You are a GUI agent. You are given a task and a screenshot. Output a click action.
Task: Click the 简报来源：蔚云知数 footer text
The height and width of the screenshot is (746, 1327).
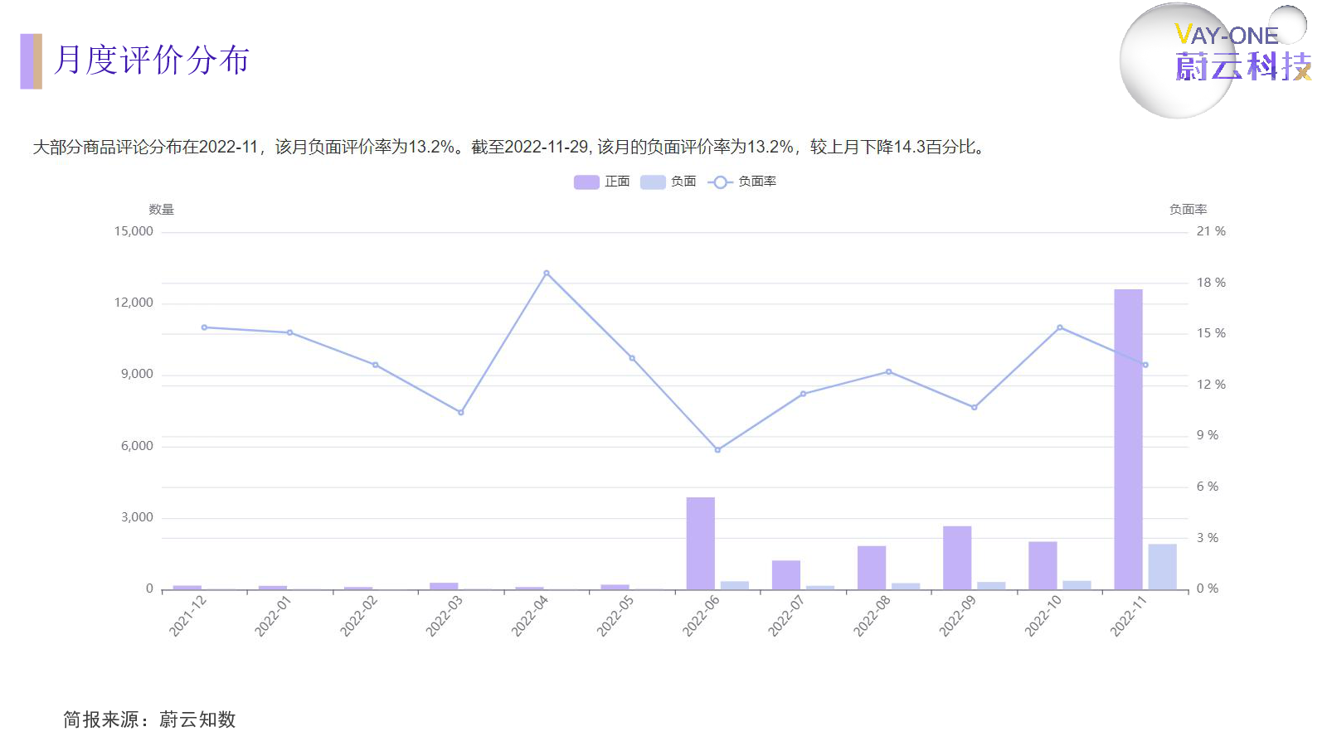[x=149, y=719]
